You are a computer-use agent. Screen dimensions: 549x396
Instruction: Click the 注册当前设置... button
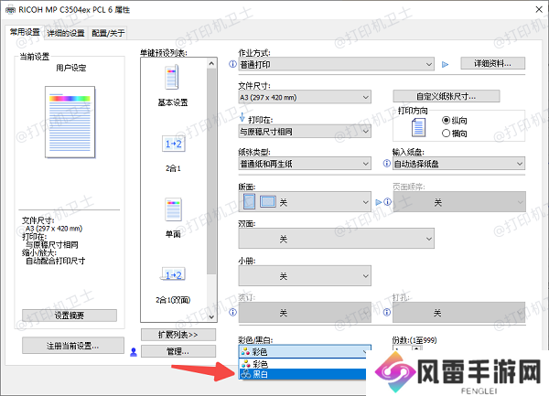coord(73,346)
